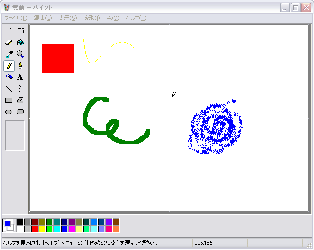Open the ヘルプ(H) menu
Image resolution: width=314 pixels, height=250 pixels.
pyautogui.click(x=136, y=18)
